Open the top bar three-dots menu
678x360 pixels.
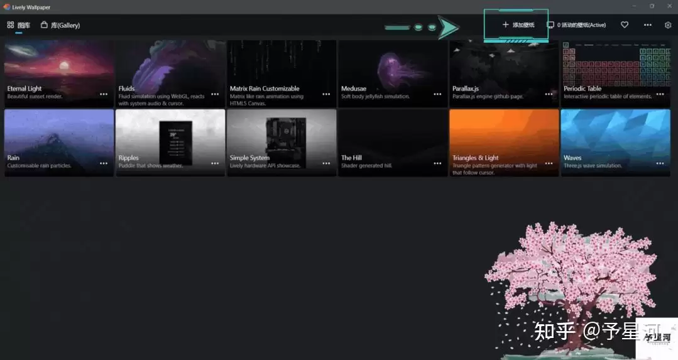[x=647, y=25]
